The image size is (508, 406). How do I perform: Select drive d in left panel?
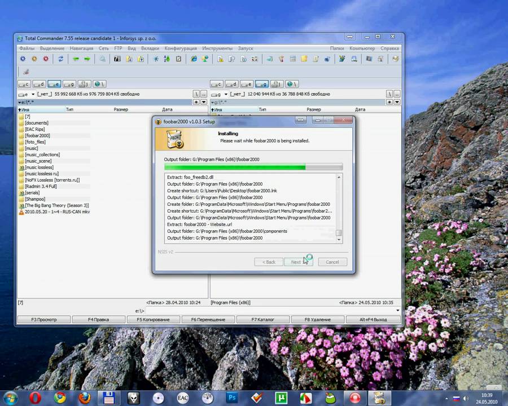coord(39,84)
